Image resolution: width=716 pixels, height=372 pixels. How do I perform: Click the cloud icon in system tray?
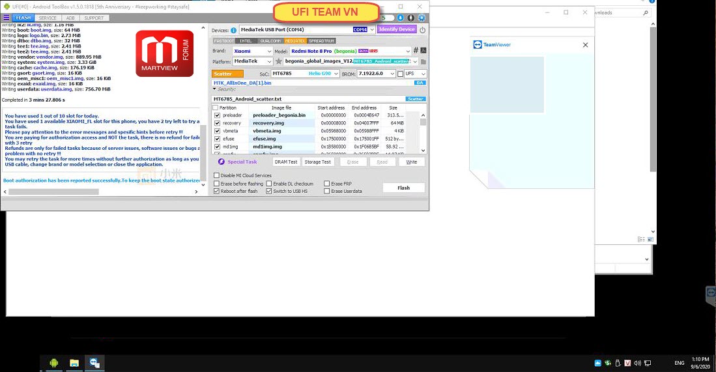[597, 363]
